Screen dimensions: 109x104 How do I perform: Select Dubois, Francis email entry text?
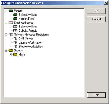tap(28, 31)
